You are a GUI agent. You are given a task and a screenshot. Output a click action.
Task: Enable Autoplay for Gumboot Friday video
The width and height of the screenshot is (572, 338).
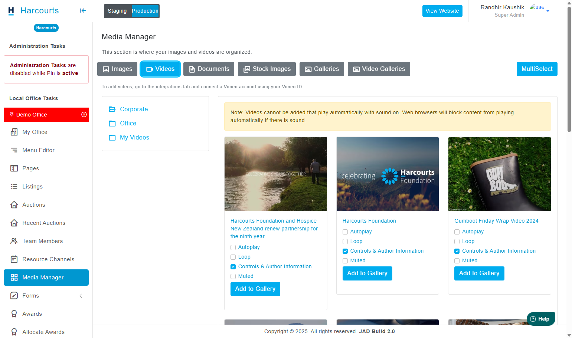pos(457,232)
